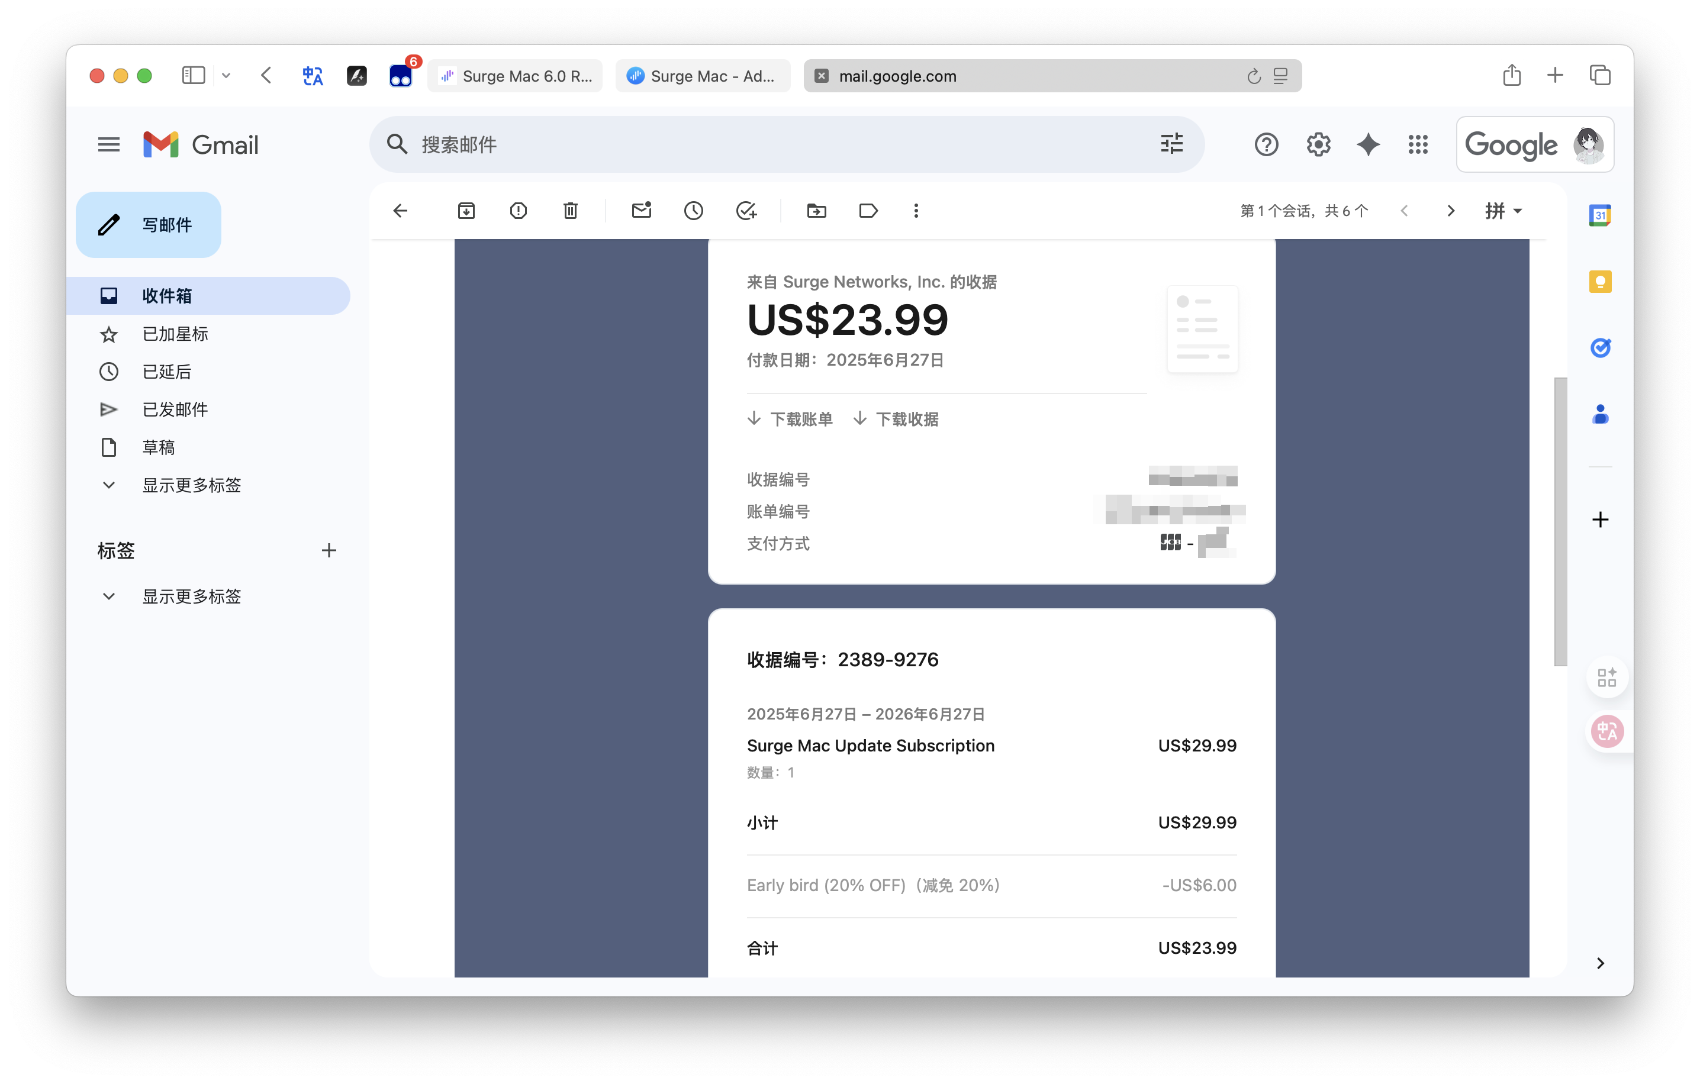Report this email as spam
The image size is (1700, 1084).
click(x=518, y=210)
